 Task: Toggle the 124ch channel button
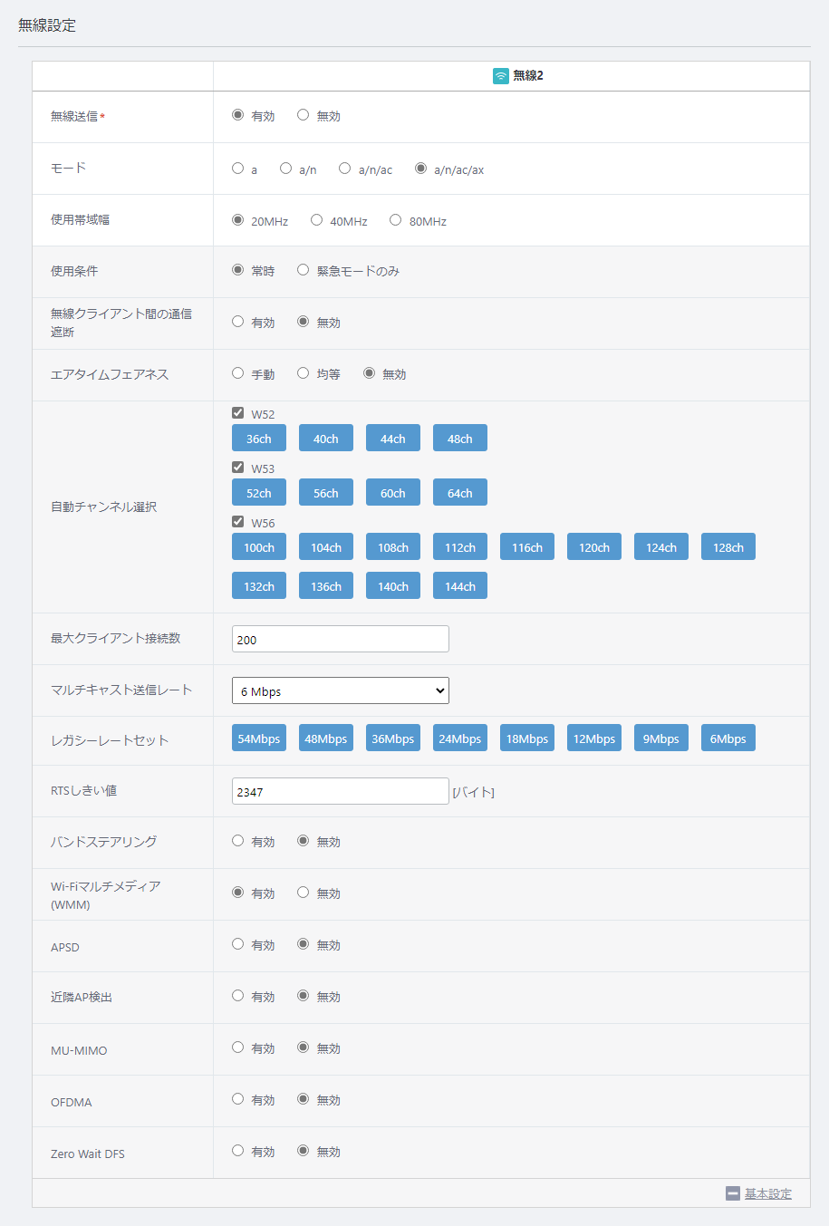pos(661,547)
